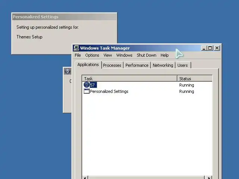The width and height of the screenshot is (239, 179).
Task: Select the task named 57
Action: coord(93,85)
